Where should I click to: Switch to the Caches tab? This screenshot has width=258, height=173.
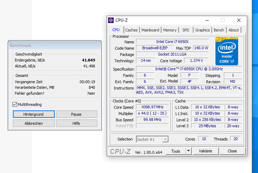pyautogui.click(x=131, y=30)
